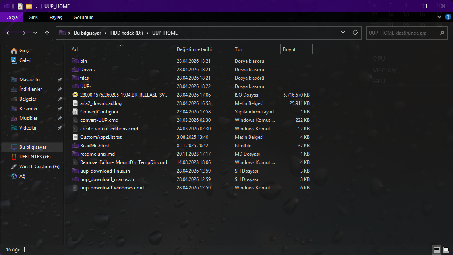This screenshot has height=255, width=453.
Task: Open the Görünüm ribbon tab
Action: [83, 17]
